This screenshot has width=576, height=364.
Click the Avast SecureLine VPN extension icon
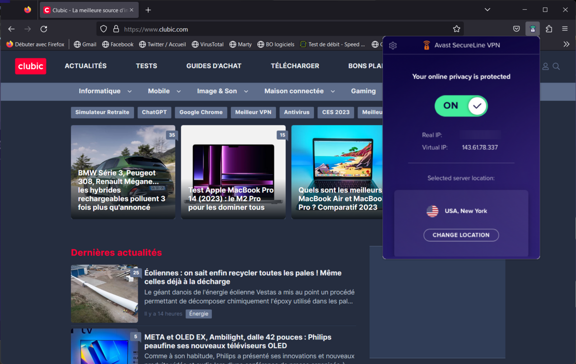tap(533, 29)
